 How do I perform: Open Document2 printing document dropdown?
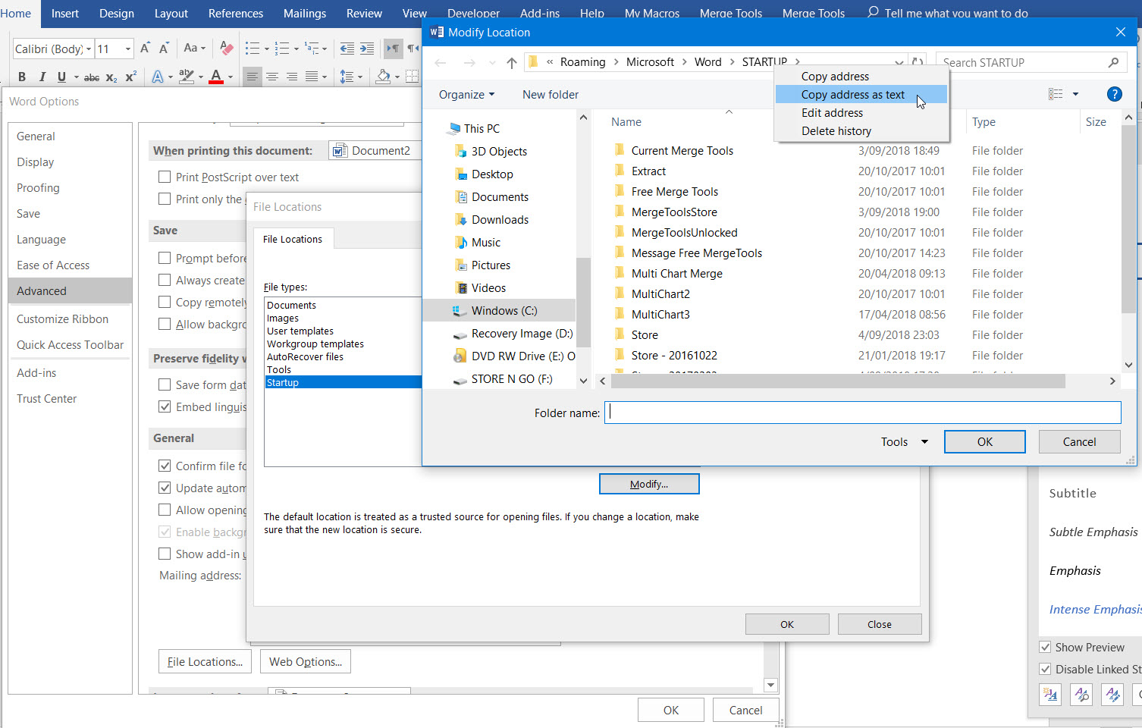point(375,150)
